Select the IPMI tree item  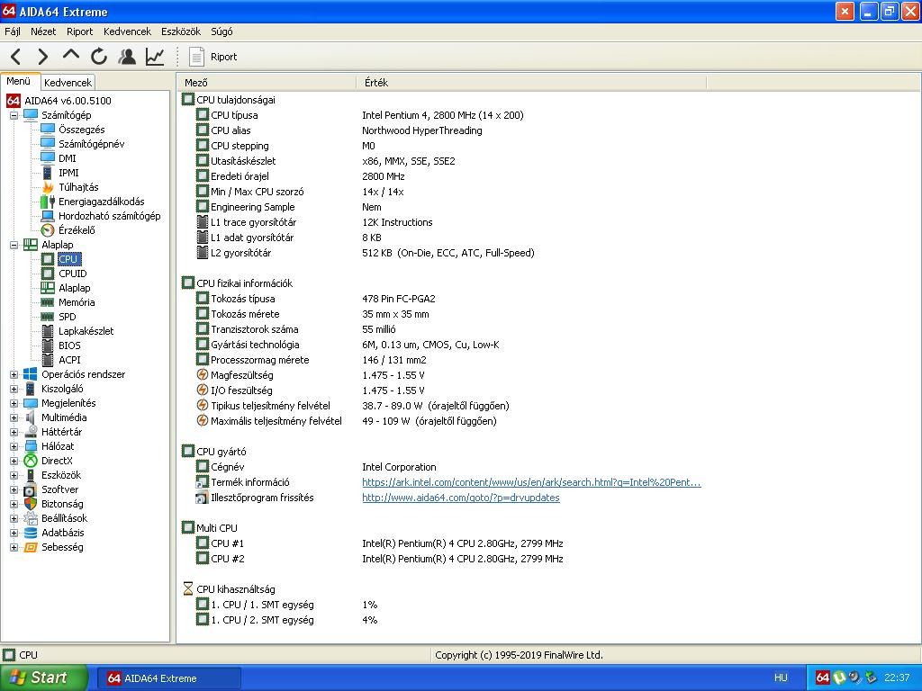[68, 173]
